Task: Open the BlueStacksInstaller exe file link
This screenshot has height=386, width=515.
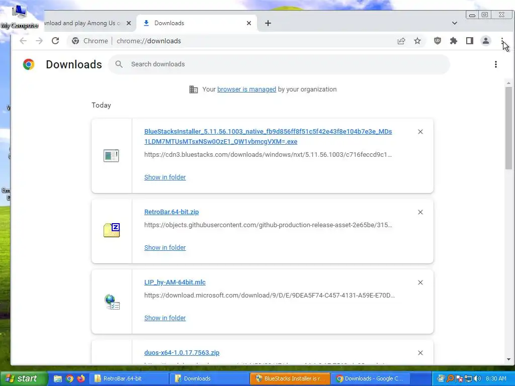Action: click(x=268, y=137)
